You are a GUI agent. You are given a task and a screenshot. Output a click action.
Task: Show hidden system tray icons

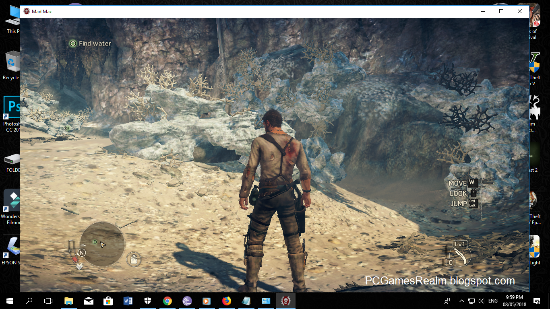pyautogui.click(x=461, y=301)
